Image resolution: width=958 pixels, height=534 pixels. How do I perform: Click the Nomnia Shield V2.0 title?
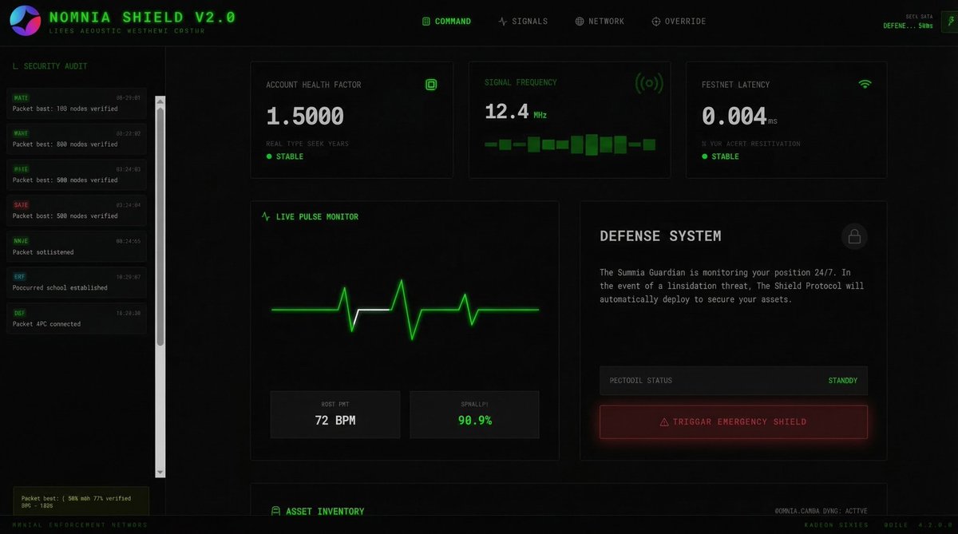[142, 16]
